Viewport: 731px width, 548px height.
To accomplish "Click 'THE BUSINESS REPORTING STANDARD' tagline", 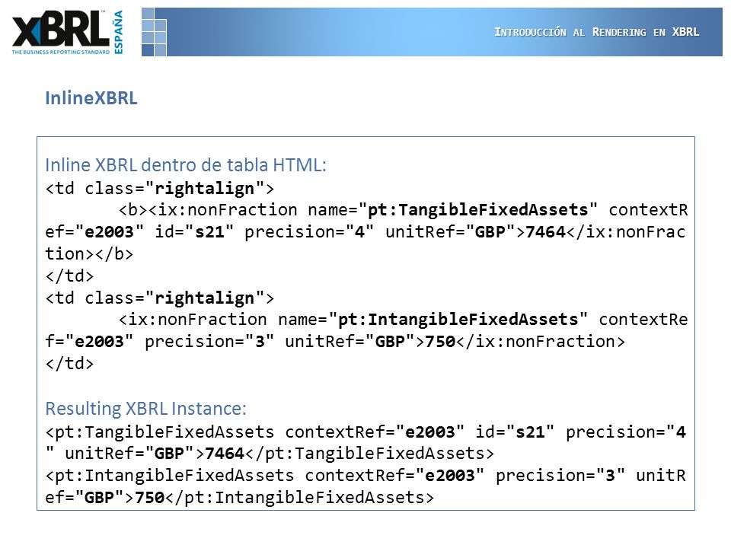I will 61,53.
